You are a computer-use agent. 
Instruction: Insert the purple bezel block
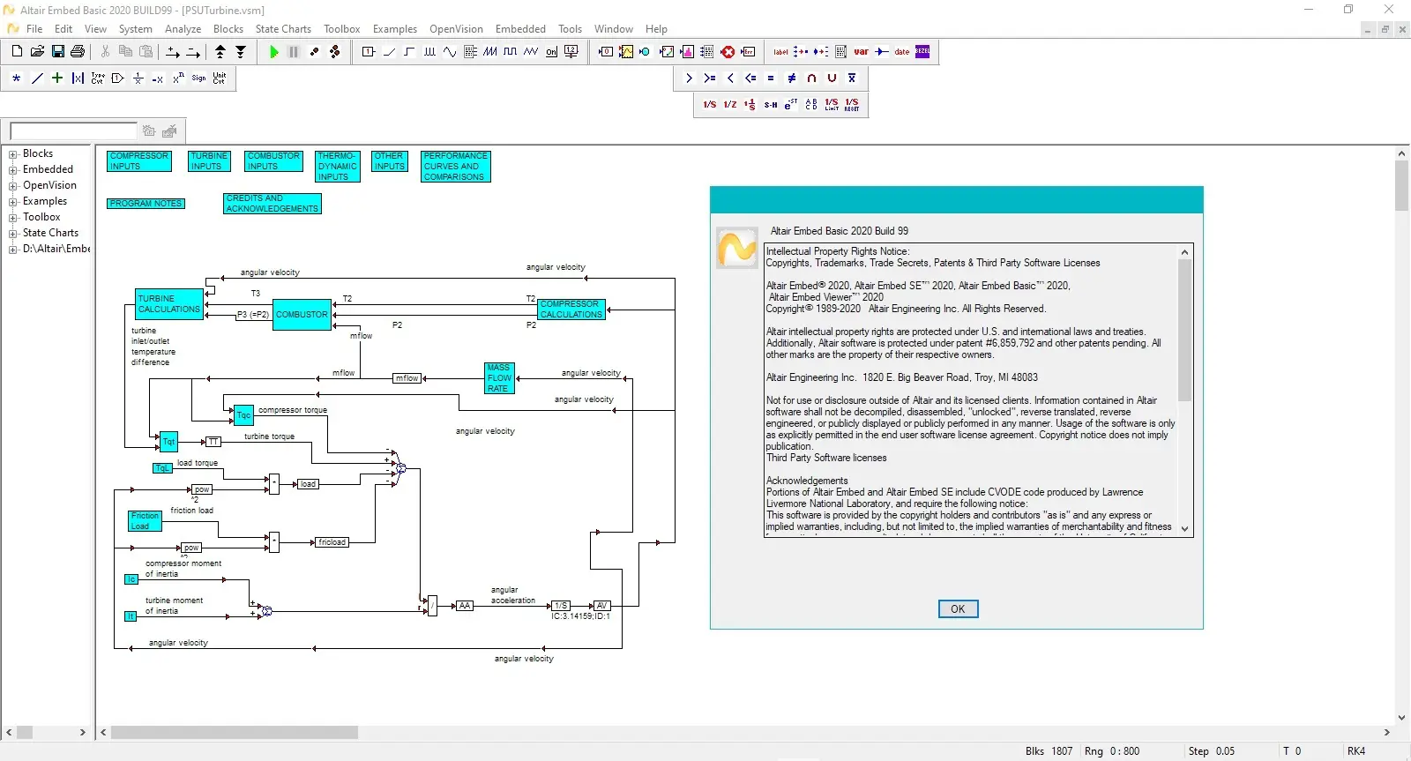(x=922, y=52)
